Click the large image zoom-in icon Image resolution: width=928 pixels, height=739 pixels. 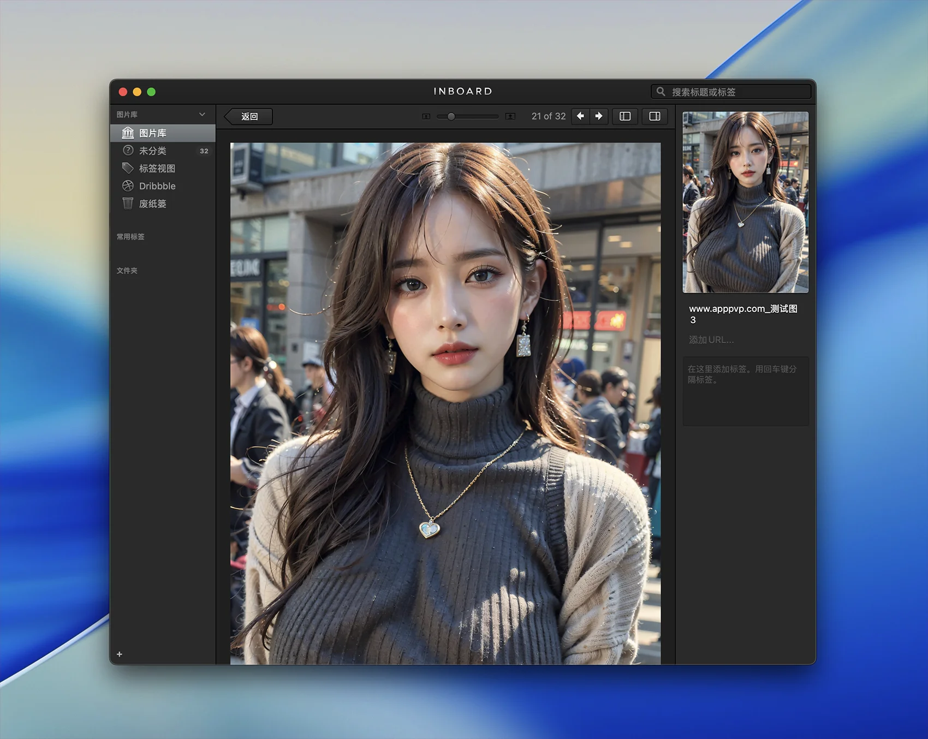[x=510, y=116]
